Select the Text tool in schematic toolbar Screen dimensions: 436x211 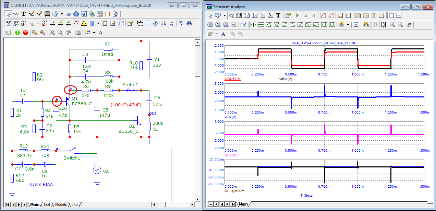(24, 14)
